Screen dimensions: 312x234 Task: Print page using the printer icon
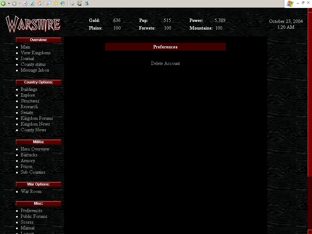72,4
